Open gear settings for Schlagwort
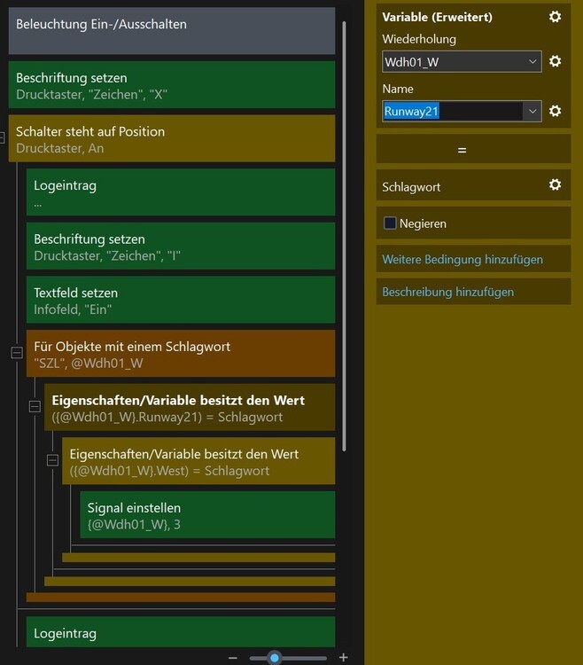This screenshot has width=583, height=665. 555,184
